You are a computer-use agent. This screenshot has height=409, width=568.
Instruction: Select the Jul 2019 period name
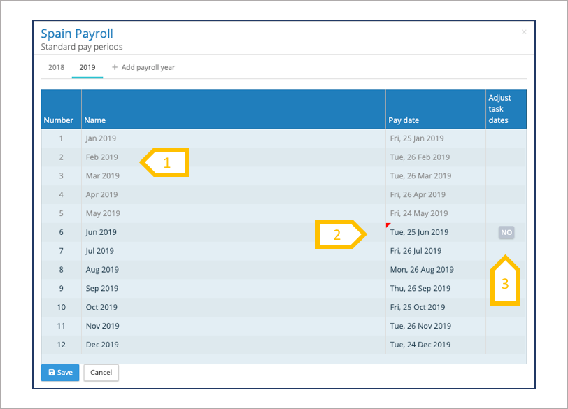coord(100,251)
